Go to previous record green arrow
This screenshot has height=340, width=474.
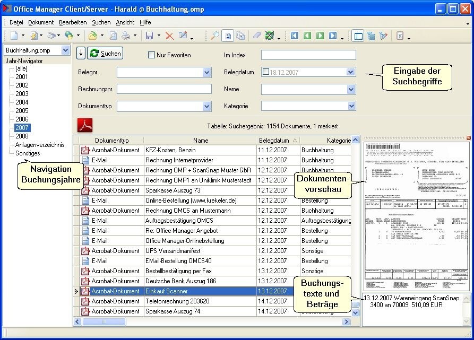tap(307, 36)
